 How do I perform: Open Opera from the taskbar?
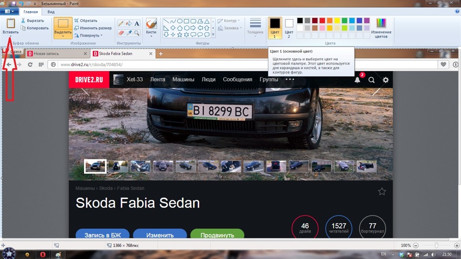[43, 254]
